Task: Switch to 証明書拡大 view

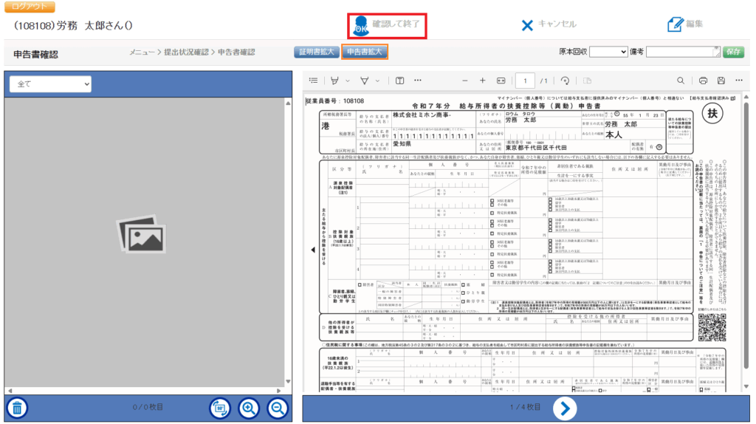Action: coord(317,52)
